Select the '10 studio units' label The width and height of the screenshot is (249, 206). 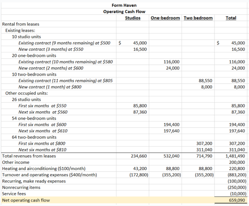[x=26, y=37]
